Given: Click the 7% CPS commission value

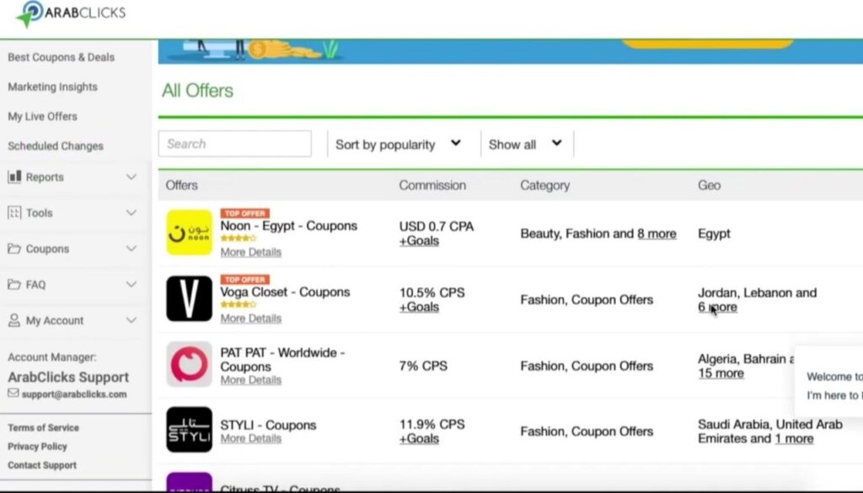Looking at the screenshot, I should 423,366.
